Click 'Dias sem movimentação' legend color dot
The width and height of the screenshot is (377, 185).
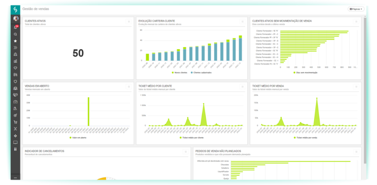294,73
